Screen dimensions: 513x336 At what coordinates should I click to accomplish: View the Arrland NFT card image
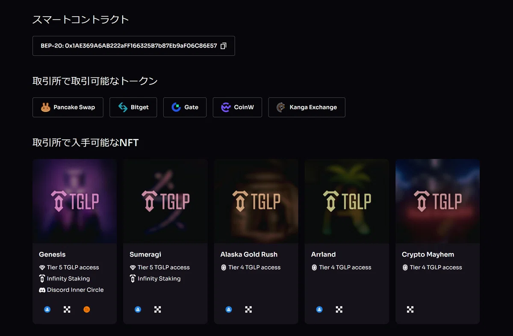(x=347, y=201)
